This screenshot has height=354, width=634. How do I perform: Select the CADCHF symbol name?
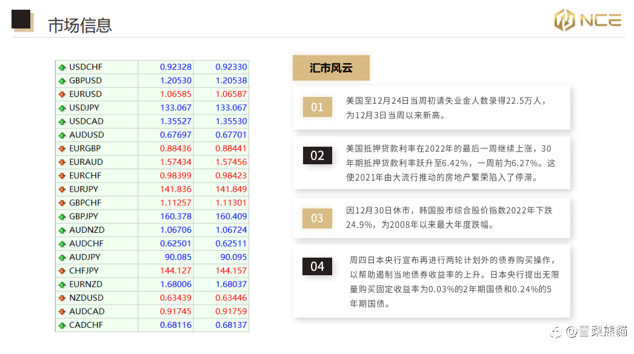coord(86,325)
